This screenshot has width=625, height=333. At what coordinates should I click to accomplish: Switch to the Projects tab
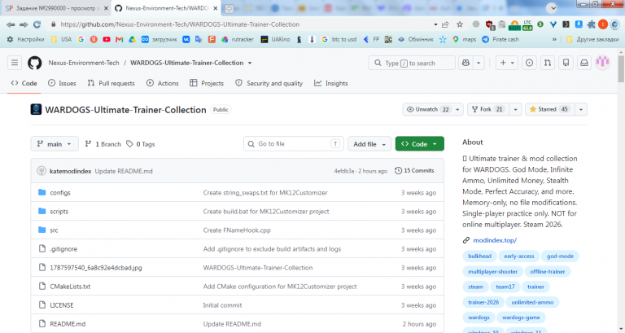point(207,83)
